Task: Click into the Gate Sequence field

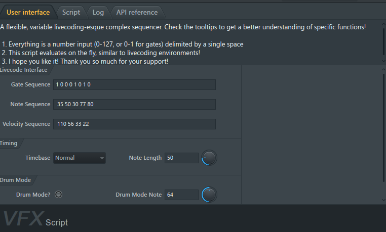Action: pyautogui.click(x=134, y=84)
